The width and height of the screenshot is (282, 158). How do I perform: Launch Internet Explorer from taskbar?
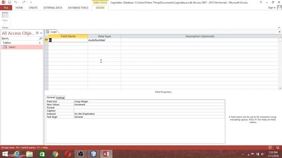(x=17, y=154)
